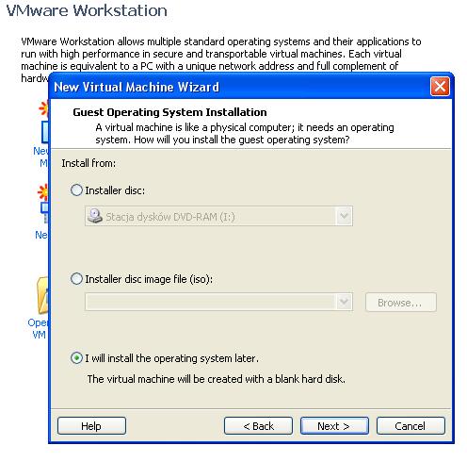The width and height of the screenshot is (467, 462).
Task: Choose 'I will install the operating system later'
Action: click(76, 358)
